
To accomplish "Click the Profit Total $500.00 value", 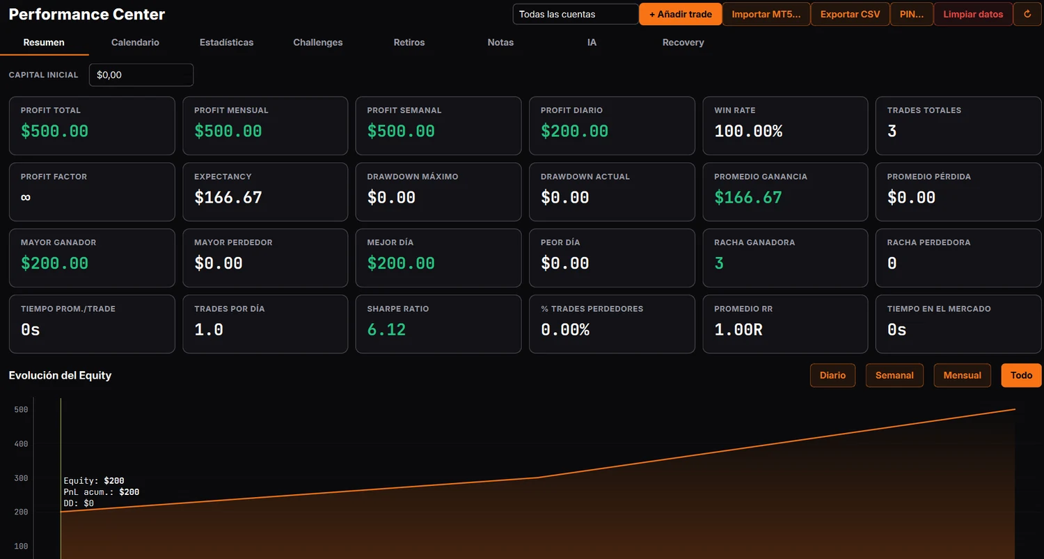I will click(x=54, y=131).
